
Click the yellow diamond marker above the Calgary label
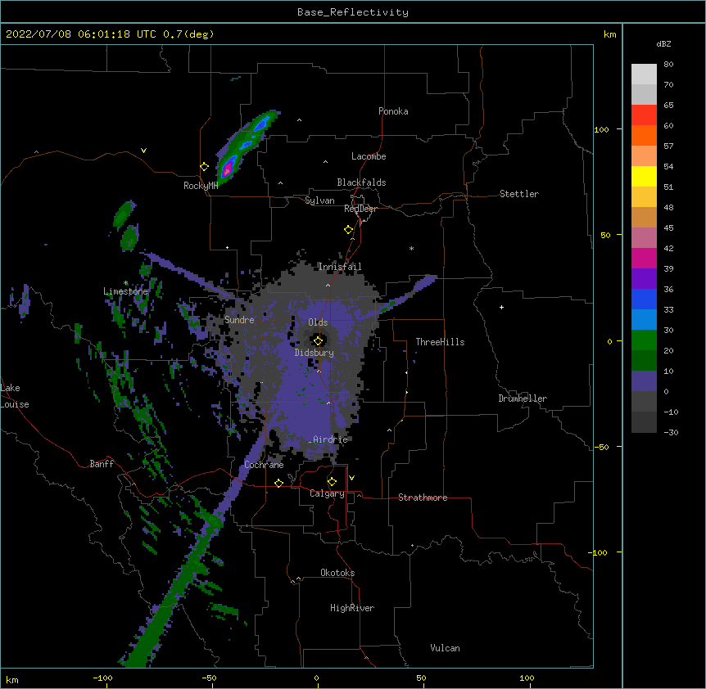[x=332, y=482]
